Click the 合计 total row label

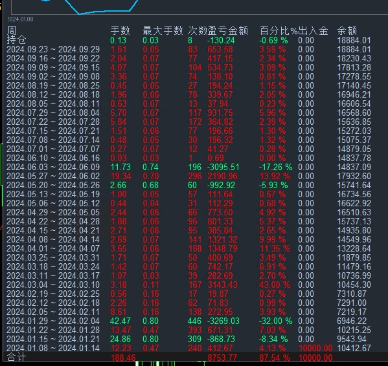(16, 358)
